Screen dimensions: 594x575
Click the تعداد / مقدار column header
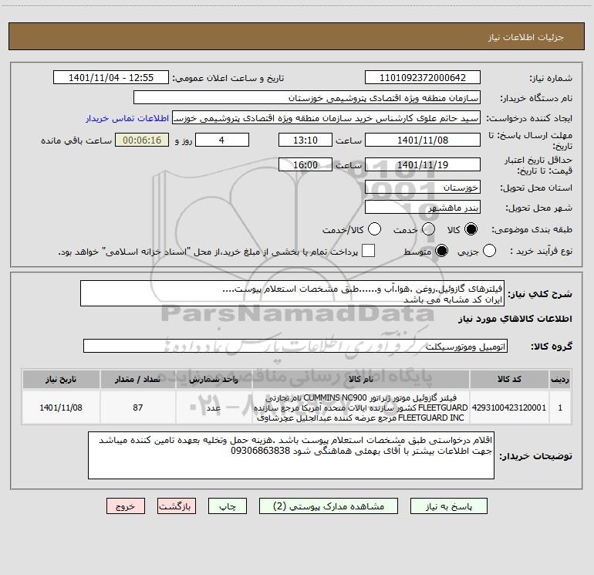pos(138,379)
